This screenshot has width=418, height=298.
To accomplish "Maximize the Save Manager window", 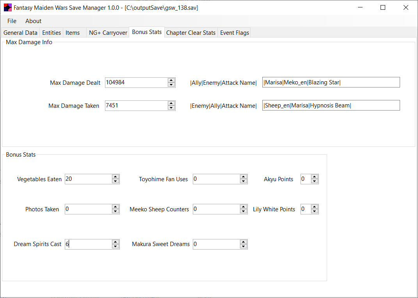I will point(383,7).
